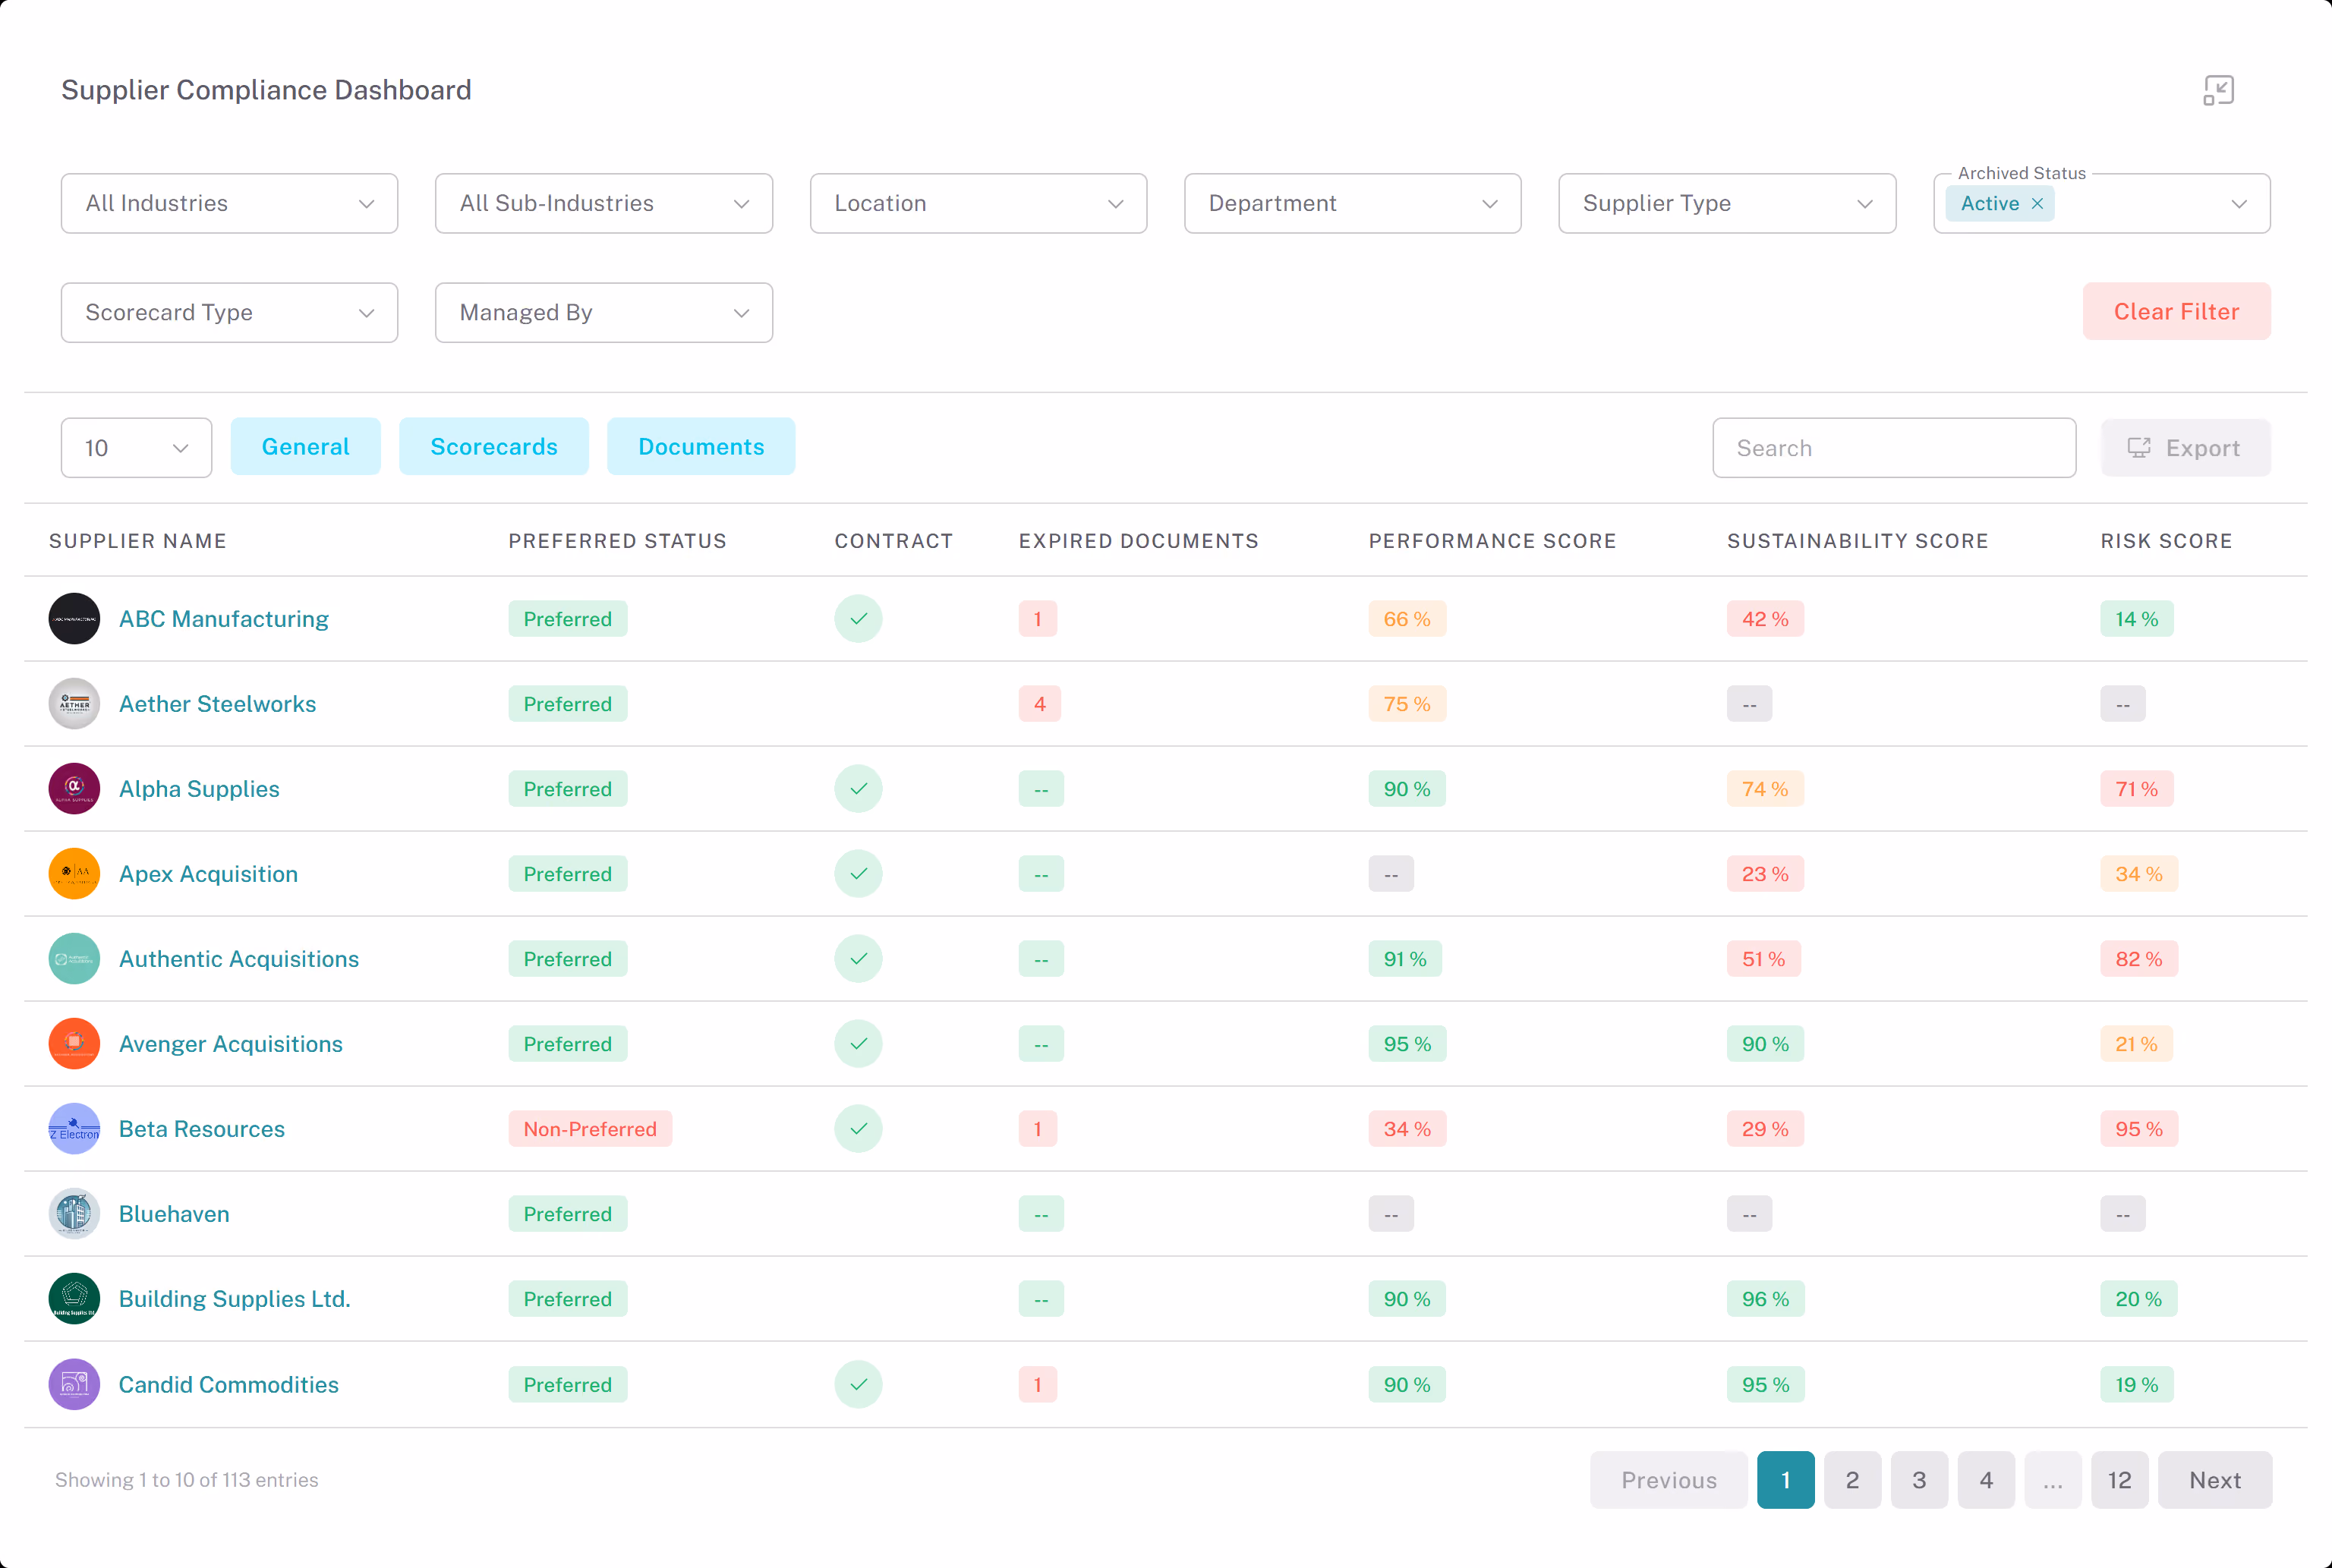2332x1568 pixels.
Task: Open the Beta Resources supplier link
Action: tap(202, 1129)
